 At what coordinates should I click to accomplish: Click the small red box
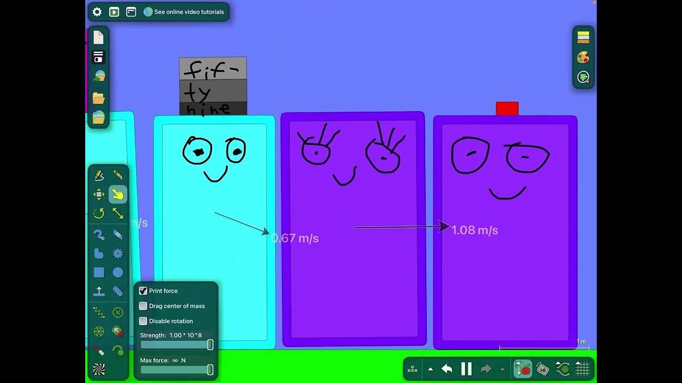[507, 109]
